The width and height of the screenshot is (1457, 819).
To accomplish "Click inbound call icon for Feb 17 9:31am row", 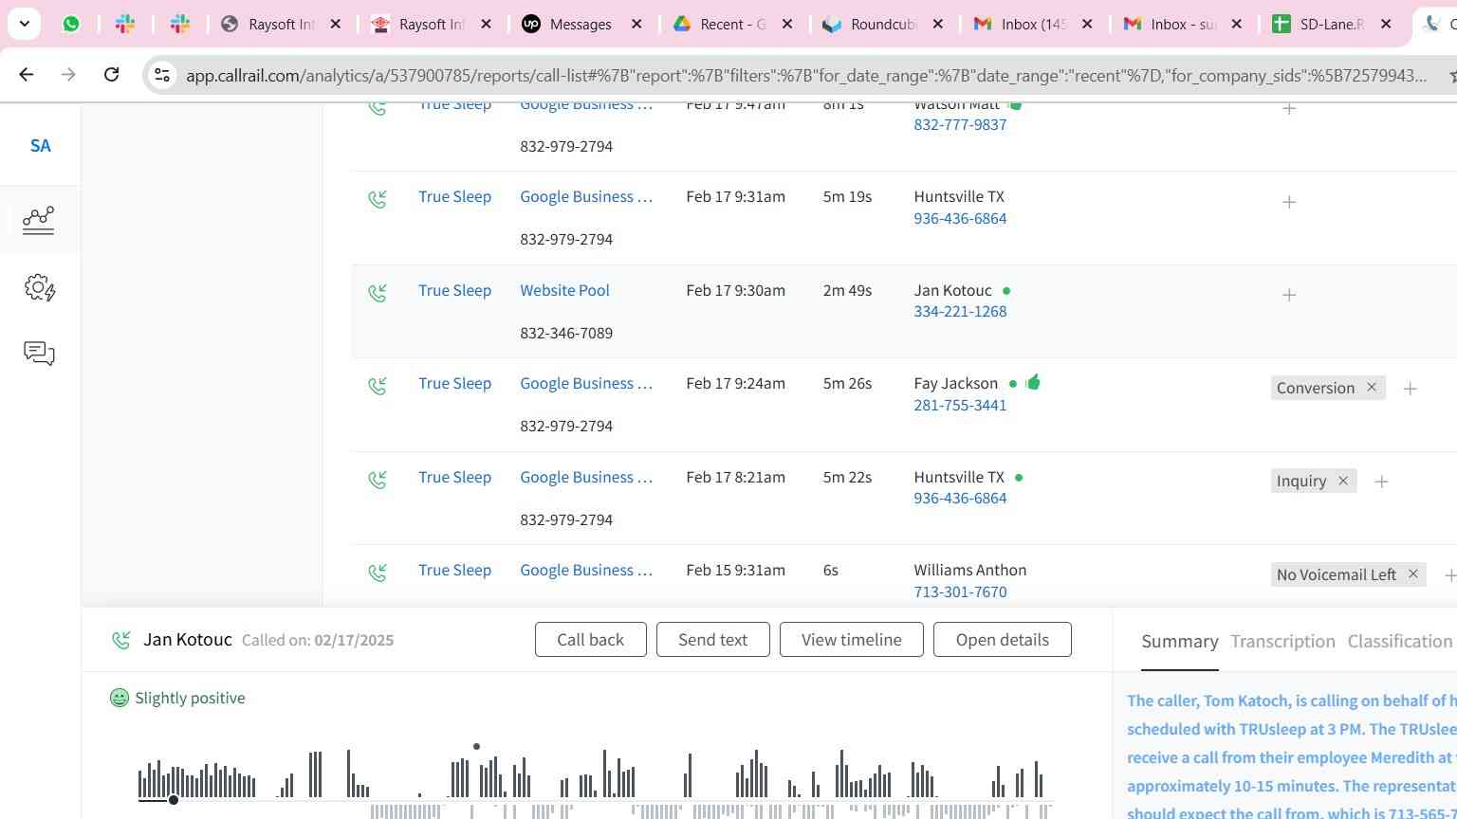I will pos(378,198).
